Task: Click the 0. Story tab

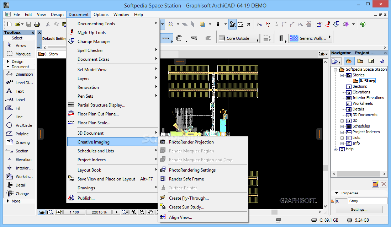Action: (51, 54)
